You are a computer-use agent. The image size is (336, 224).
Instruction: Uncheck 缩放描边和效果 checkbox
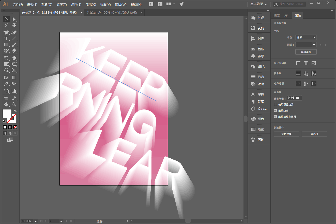pos(276,117)
